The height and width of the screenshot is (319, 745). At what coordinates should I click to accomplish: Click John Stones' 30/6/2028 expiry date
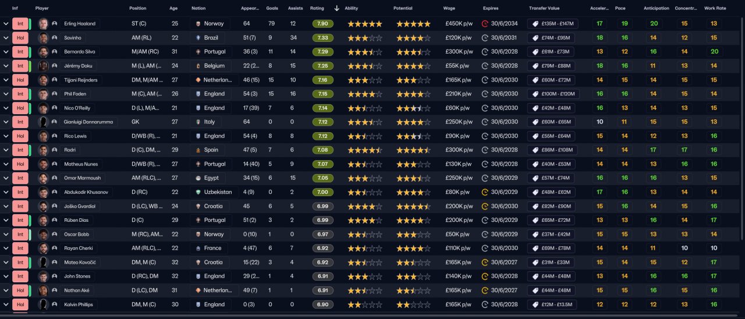(x=505, y=276)
